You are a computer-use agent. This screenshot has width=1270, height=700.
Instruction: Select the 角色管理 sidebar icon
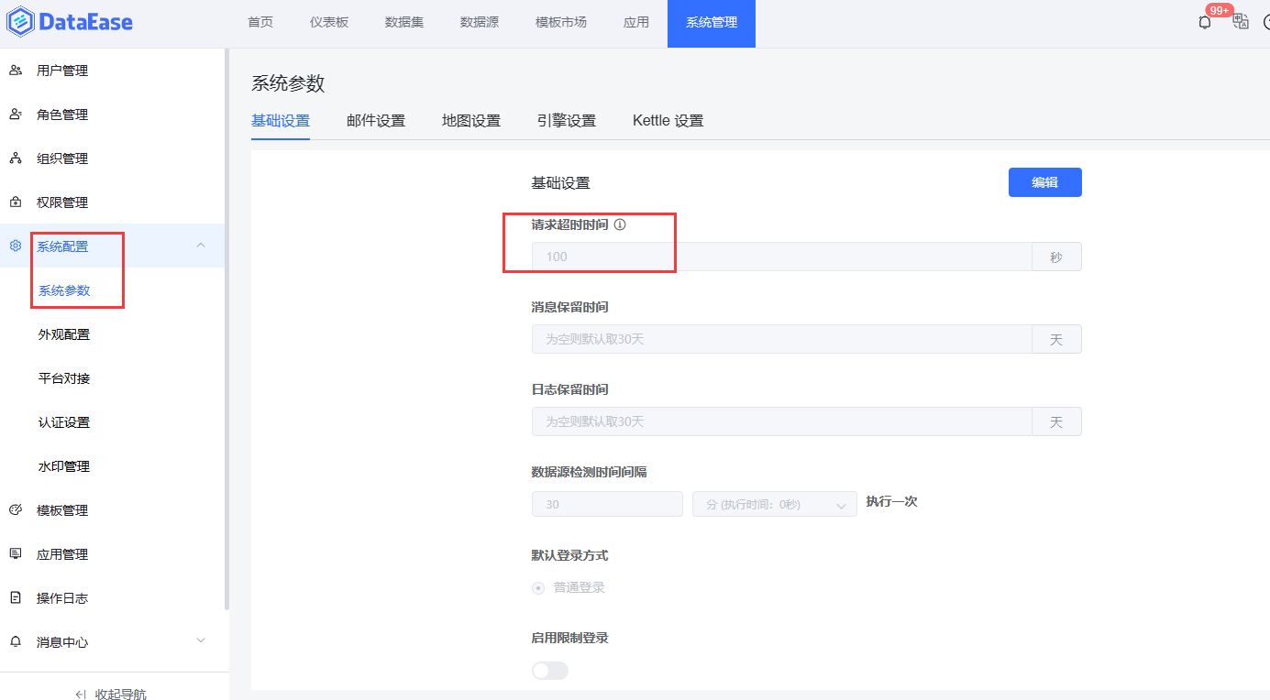pos(16,114)
